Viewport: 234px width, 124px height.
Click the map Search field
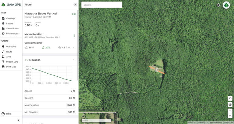tap(102, 5)
